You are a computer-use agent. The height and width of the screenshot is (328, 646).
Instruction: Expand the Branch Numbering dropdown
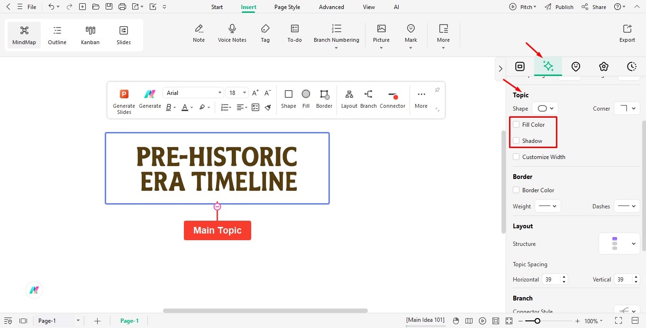click(x=337, y=47)
